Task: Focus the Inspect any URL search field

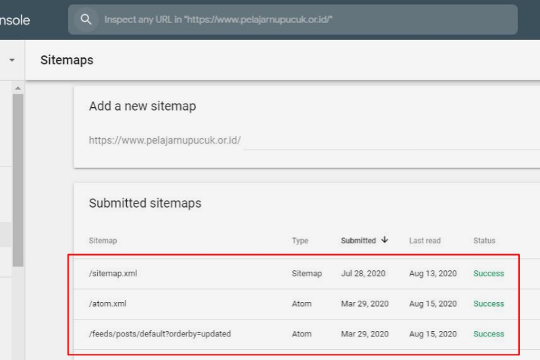Action: pyautogui.click(x=293, y=20)
